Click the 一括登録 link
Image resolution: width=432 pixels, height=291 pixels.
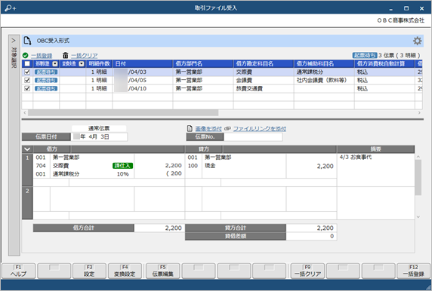coord(42,56)
